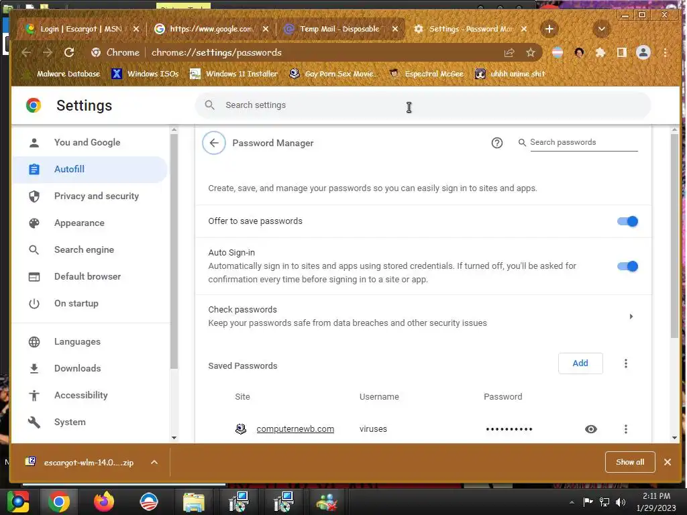Viewport: 687px width, 515px height.
Task: Reload the page
Action: coord(69,52)
